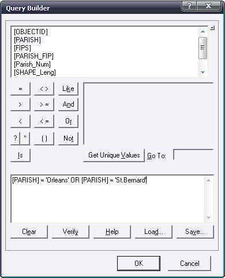Screen dimensions: 225x278
Task: Click the field list scrollbar thumb
Action: [202, 47]
